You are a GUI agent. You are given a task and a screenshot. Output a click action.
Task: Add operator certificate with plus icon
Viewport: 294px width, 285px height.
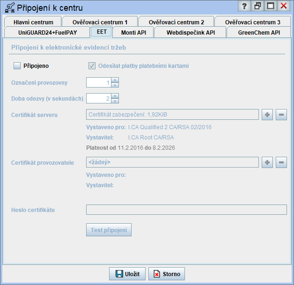point(267,162)
